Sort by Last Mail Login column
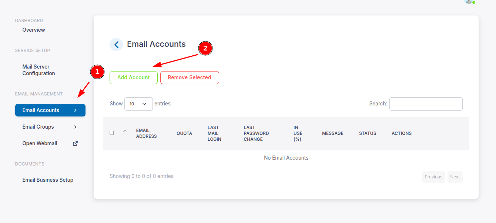 (214, 133)
